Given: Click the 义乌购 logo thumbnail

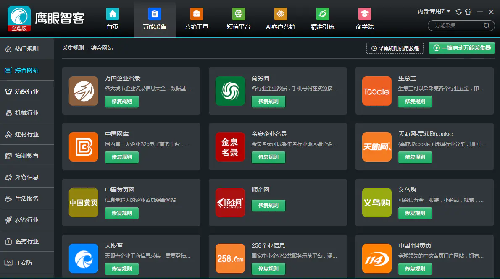Looking at the screenshot, I should tap(376, 203).
